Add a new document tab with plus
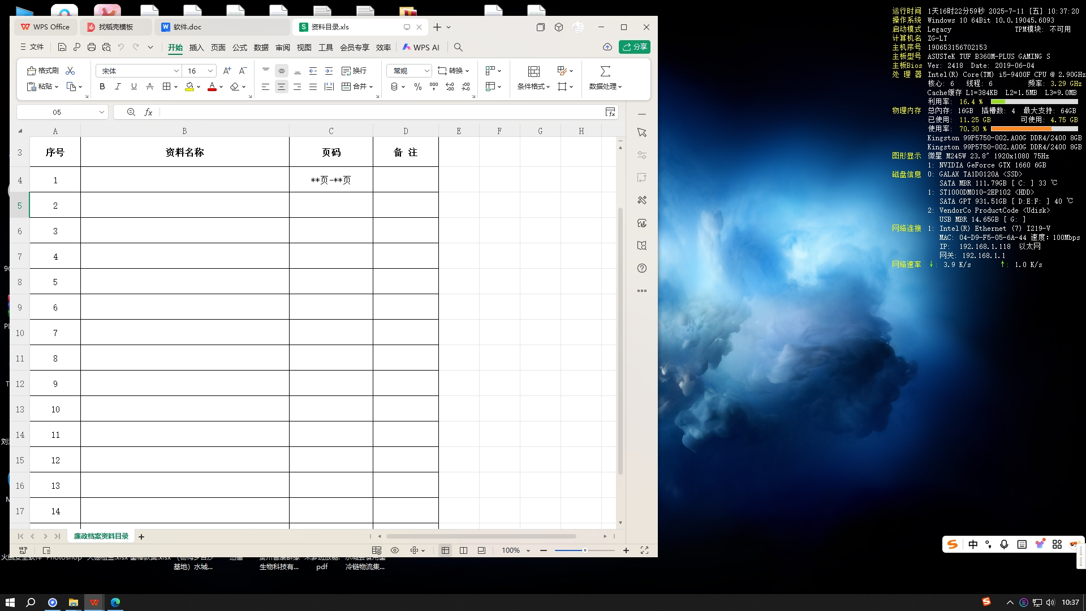The height and width of the screenshot is (611, 1086). (x=437, y=27)
